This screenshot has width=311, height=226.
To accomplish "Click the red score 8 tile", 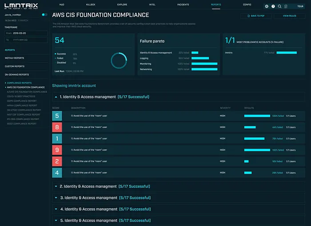I will click(57, 127).
